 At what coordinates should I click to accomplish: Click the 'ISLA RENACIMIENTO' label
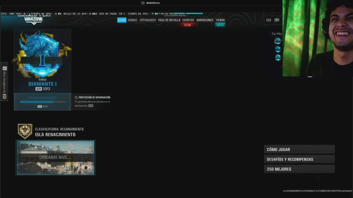(55, 134)
